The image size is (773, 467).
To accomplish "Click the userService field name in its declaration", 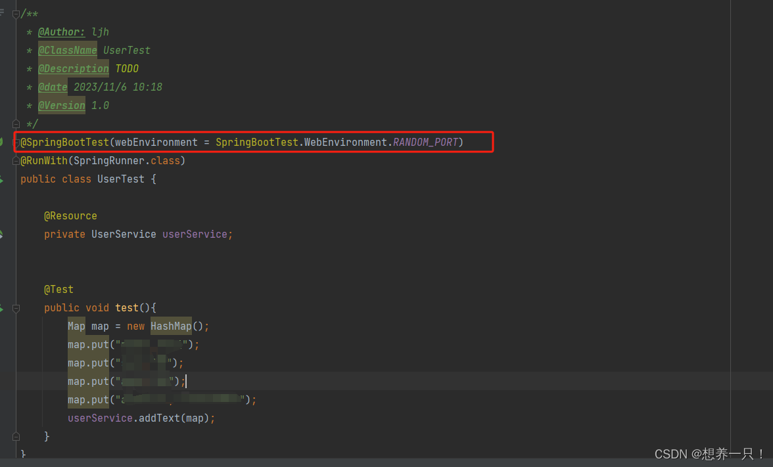I will [x=195, y=234].
